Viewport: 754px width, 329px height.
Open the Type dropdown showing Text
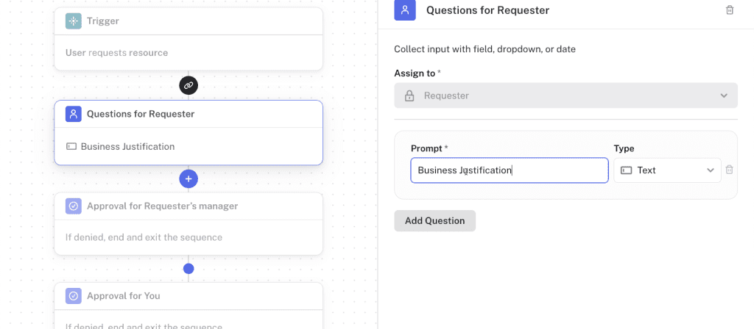667,170
